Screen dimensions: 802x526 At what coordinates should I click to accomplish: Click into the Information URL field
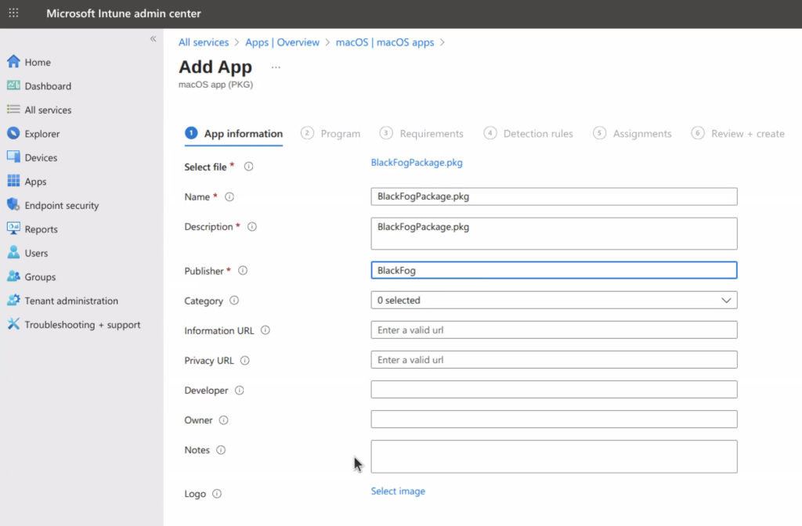pyautogui.click(x=554, y=330)
